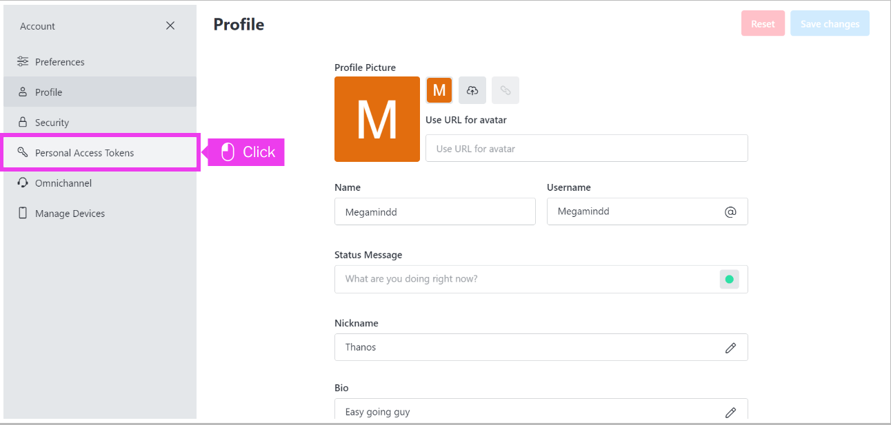
Task: Click the Bio label
Action: point(341,388)
